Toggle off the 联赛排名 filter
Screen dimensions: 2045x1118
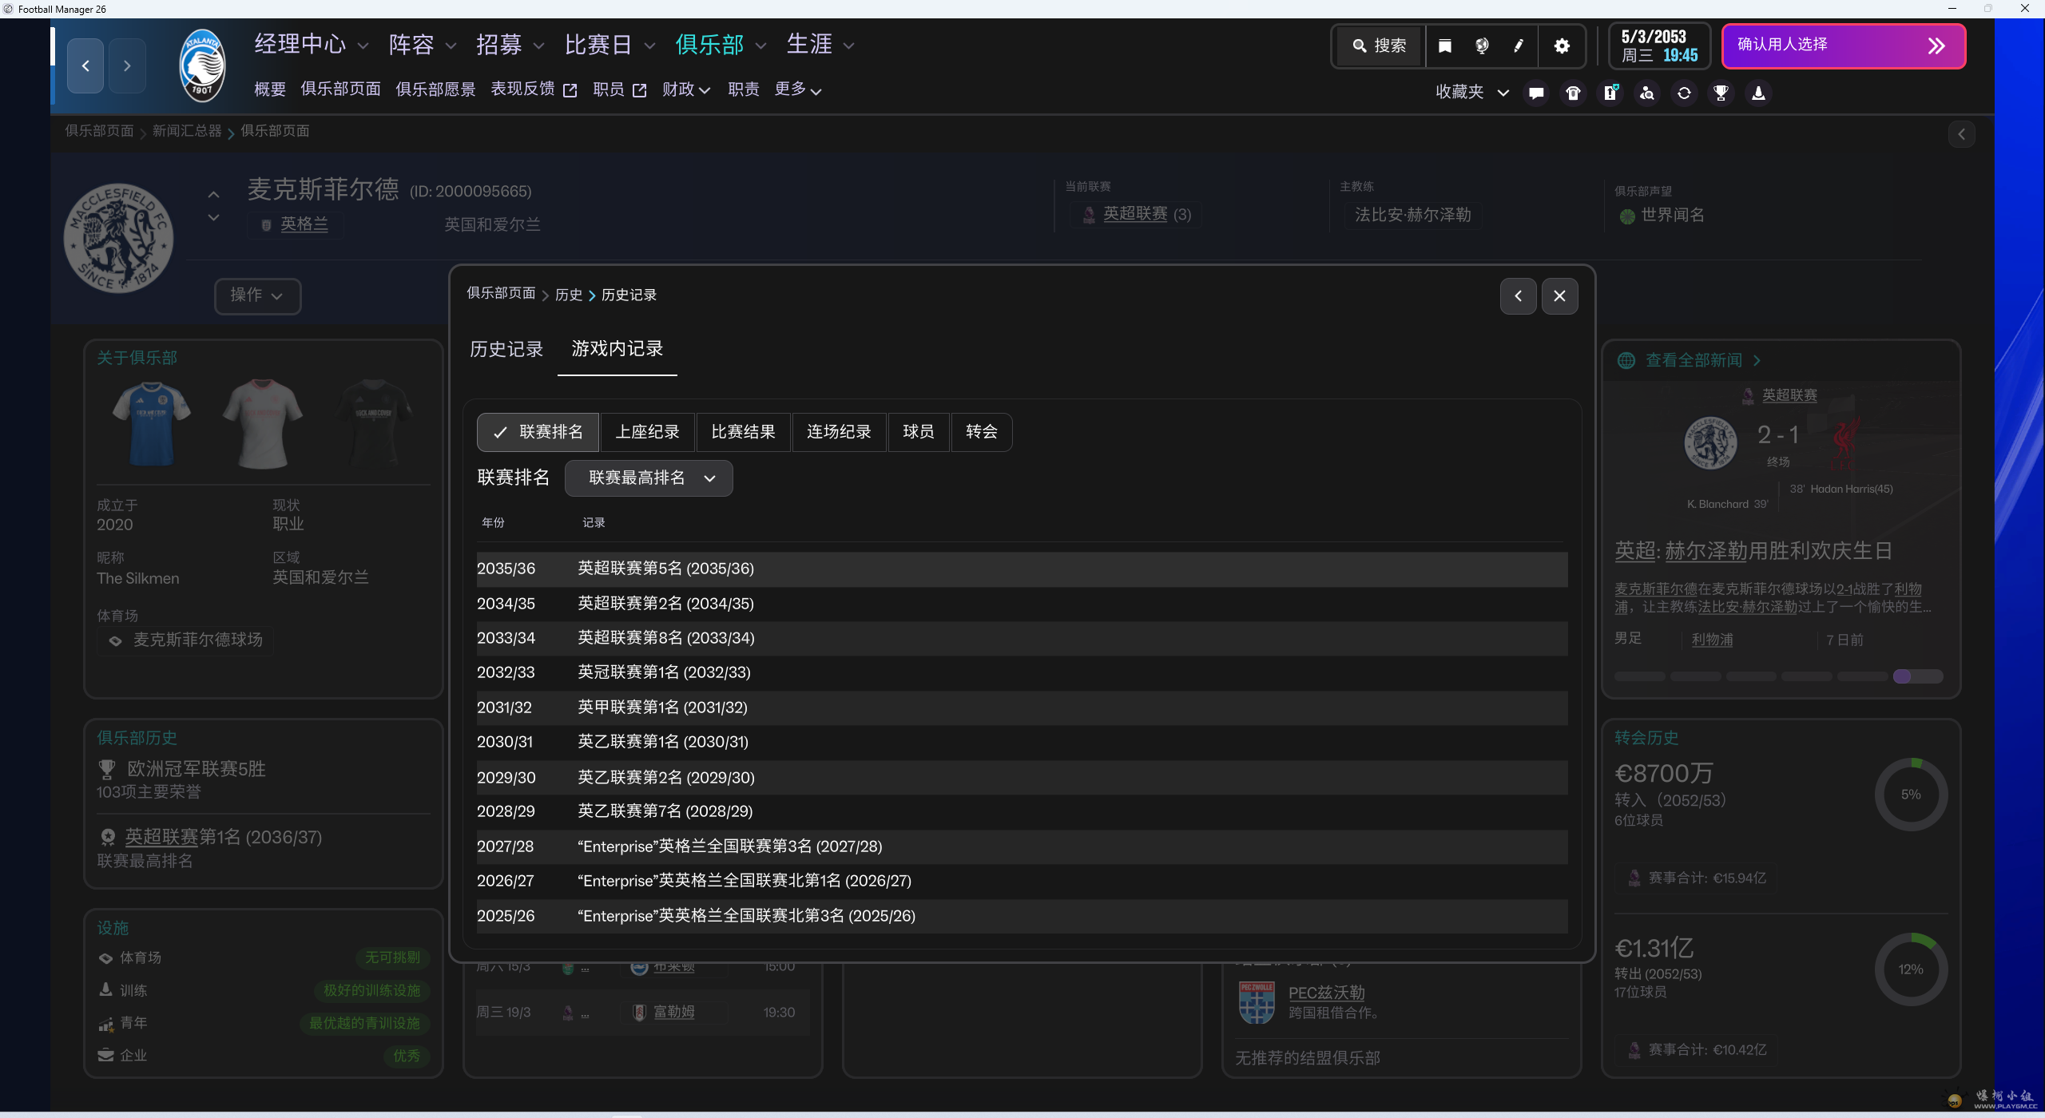coord(537,431)
